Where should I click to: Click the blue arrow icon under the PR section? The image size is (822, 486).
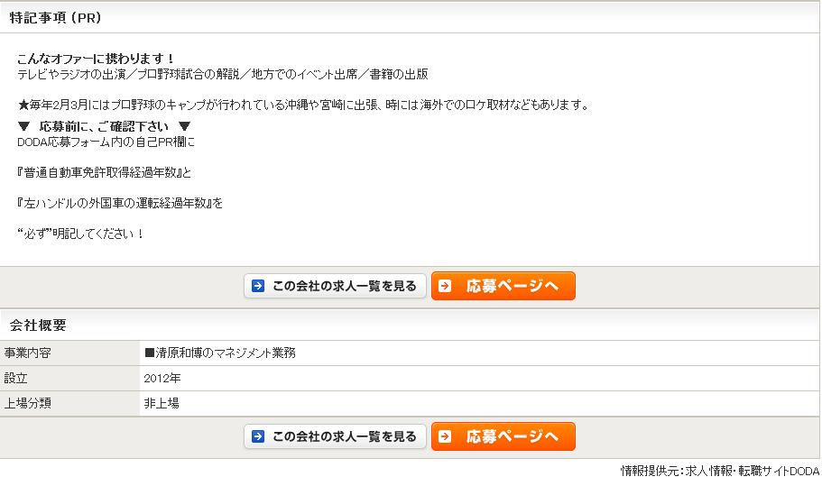[x=258, y=287]
